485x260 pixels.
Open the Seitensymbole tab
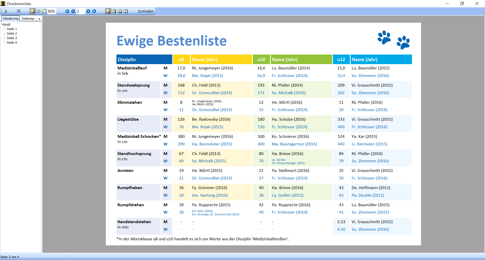click(x=28, y=19)
